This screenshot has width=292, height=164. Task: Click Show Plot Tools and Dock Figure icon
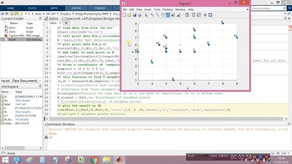click(x=210, y=15)
